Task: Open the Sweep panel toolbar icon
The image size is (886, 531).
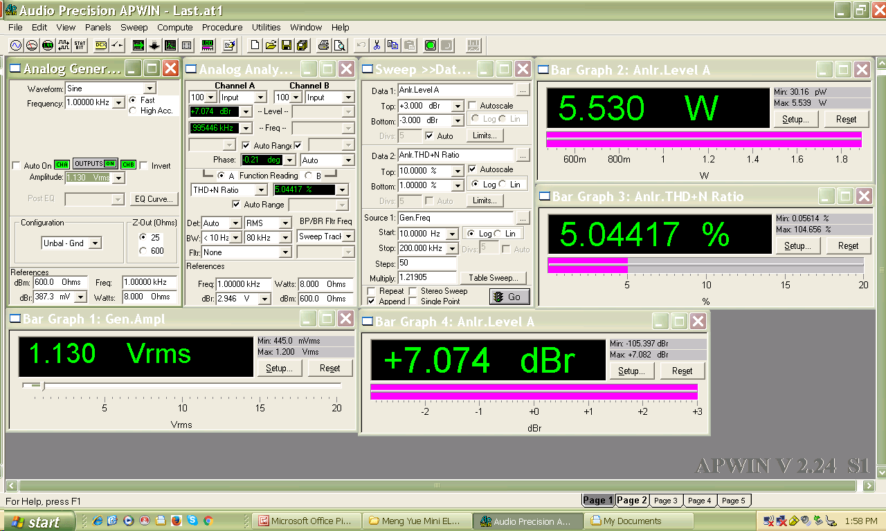Action: pos(138,45)
